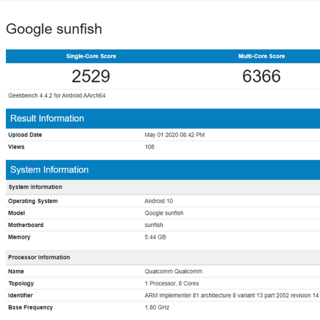The width and height of the screenshot is (320, 320).
Task: Click the '1 Processor, 8 Cores' value
Action: [x=172, y=283]
